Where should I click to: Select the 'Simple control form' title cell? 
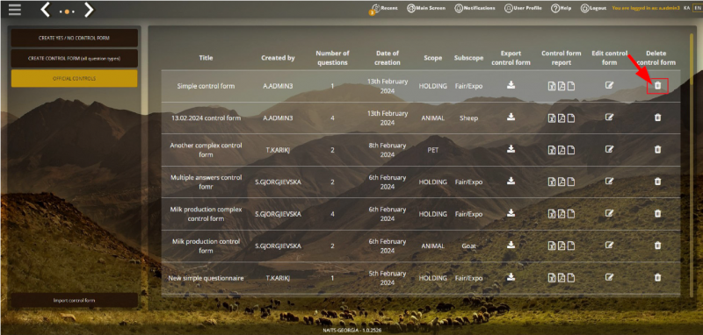pyautogui.click(x=206, y=86)
